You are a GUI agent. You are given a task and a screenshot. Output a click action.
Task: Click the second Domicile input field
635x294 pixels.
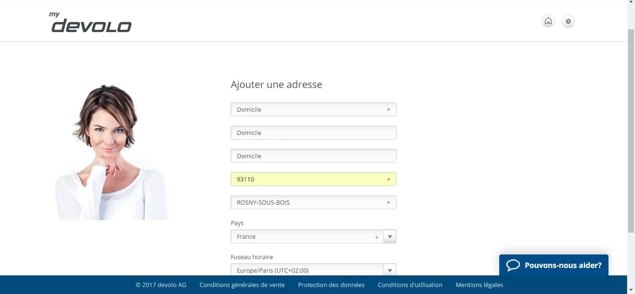pos(313,133)
